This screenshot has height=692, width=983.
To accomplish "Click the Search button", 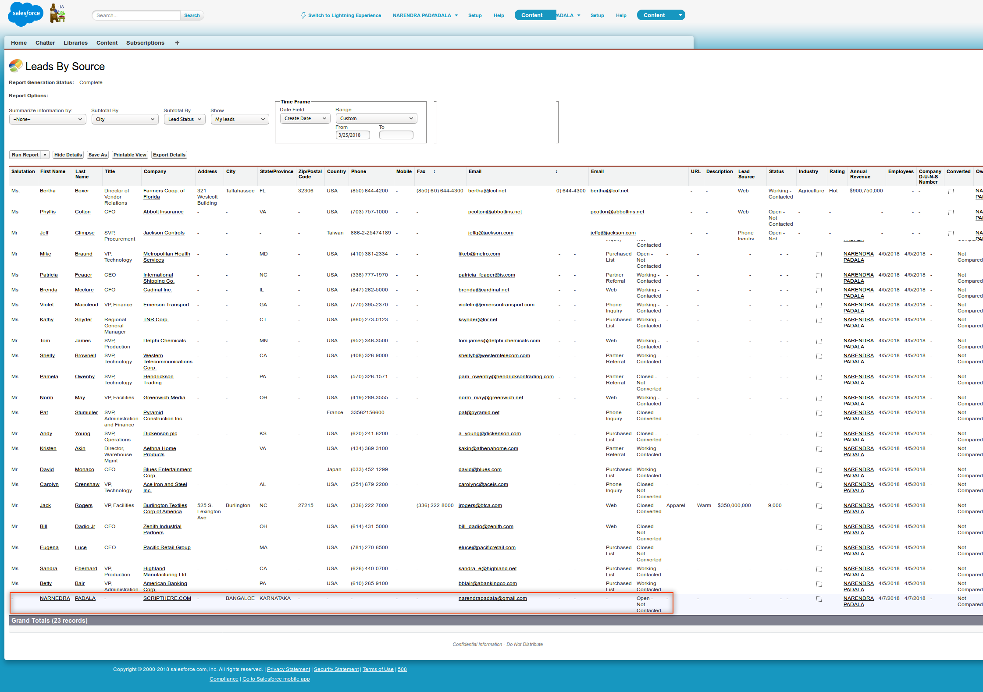I will [192, 15].
